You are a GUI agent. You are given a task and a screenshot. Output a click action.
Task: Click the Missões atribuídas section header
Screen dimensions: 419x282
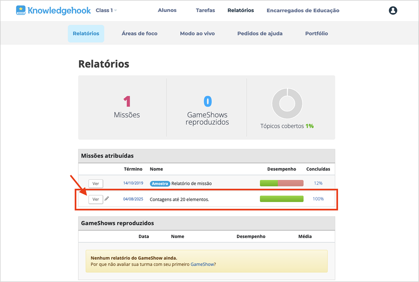(x=207, y=156)
